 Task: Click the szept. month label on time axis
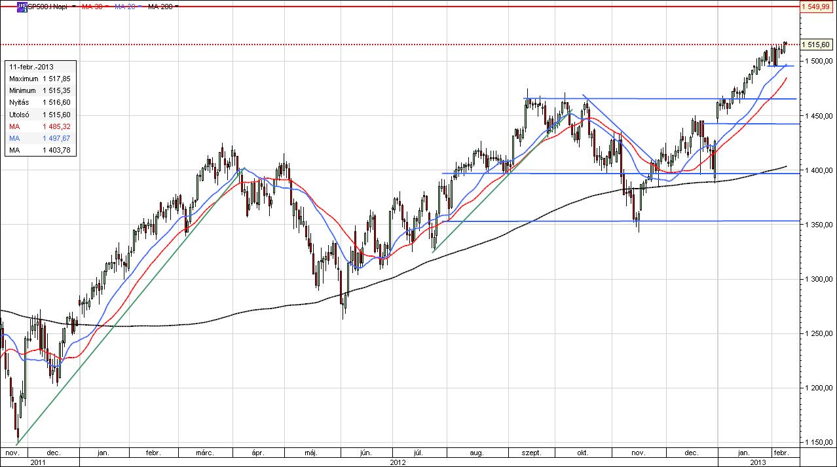(x=531, y=453)
